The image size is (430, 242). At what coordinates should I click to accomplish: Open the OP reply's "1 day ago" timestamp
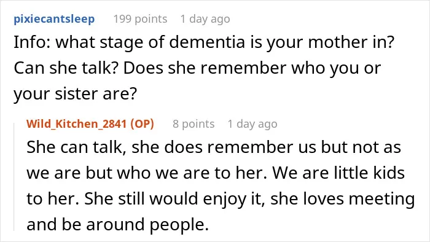coord(252,124)
